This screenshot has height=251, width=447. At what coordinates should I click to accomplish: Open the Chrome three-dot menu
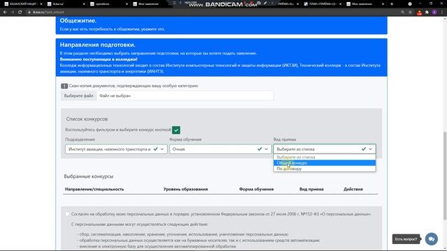click(442, 13)
